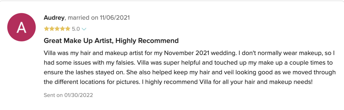Click the fifth gold rating star
Screen dimensions: 344x110
[68, 29]
